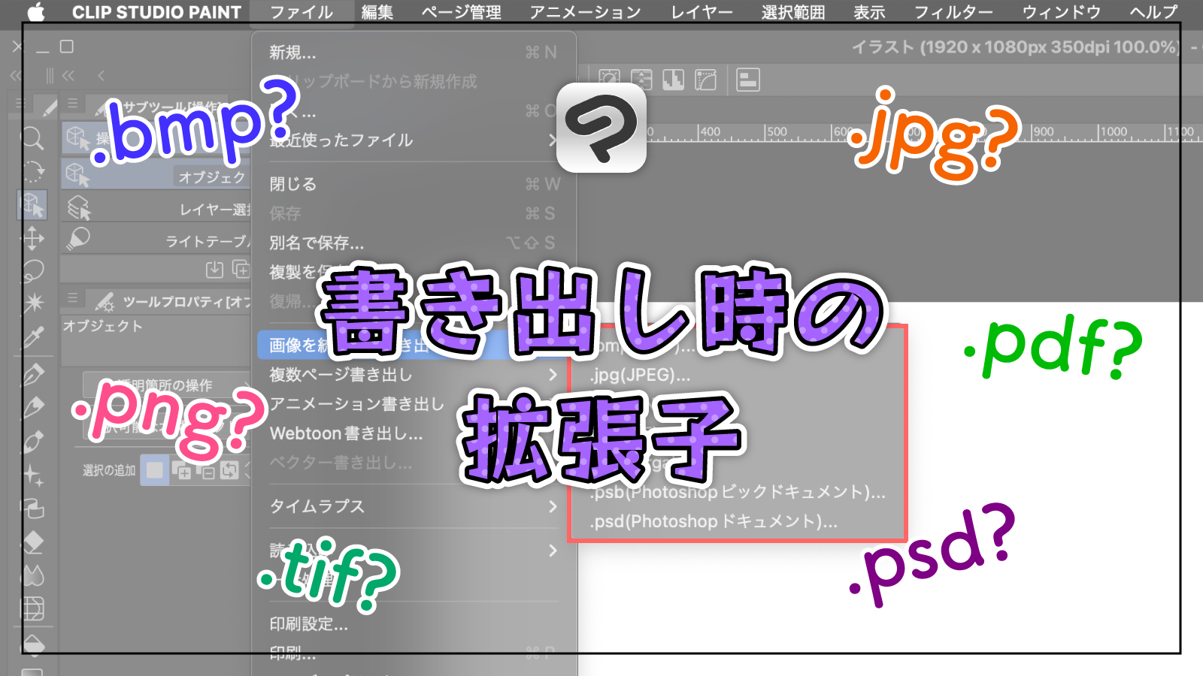Choose subtract selection mode in 選択の追加

pos(205,470)
